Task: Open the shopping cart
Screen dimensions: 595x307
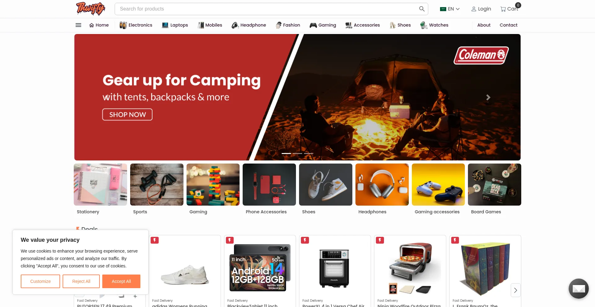Action: pos(510,9)
